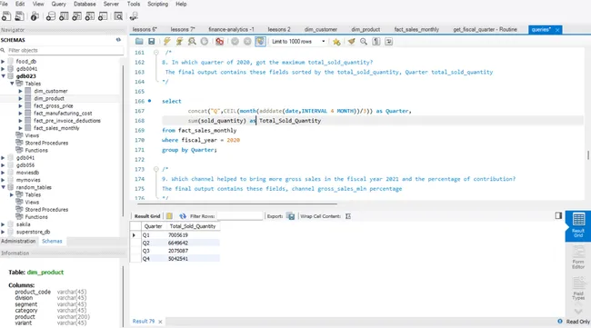Create a new stored procedure icon
Viewport: 591px width, 328px height.
[90, 16]
